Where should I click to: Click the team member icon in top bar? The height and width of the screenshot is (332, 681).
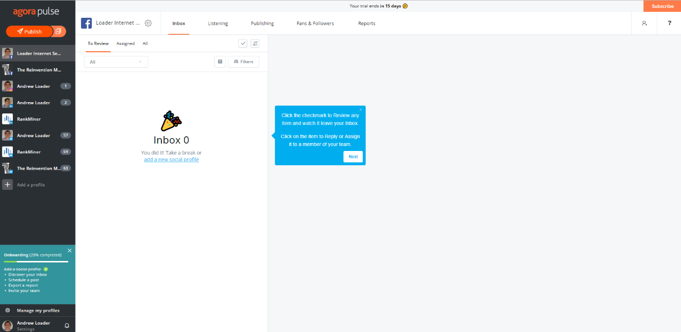tap(644, 23)
